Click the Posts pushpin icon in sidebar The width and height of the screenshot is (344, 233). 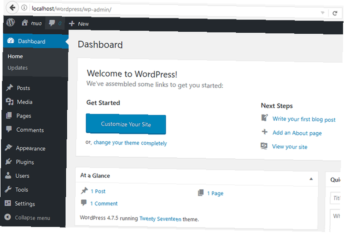pos(9,88)
